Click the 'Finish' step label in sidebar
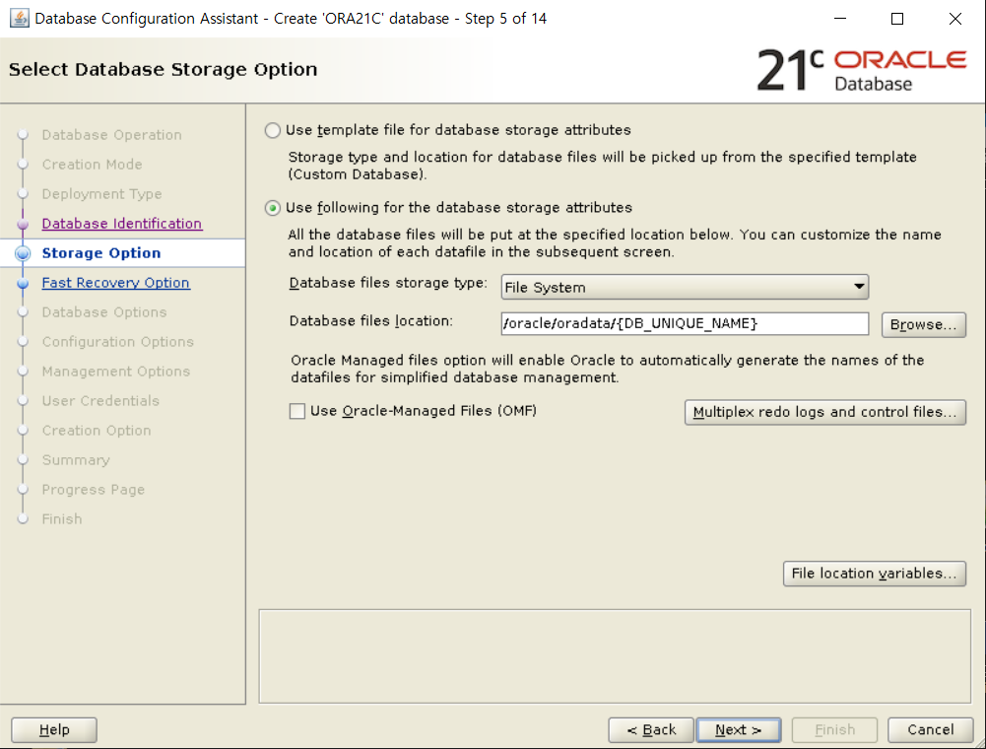This screenshot has height=749, width=986. 62,519
